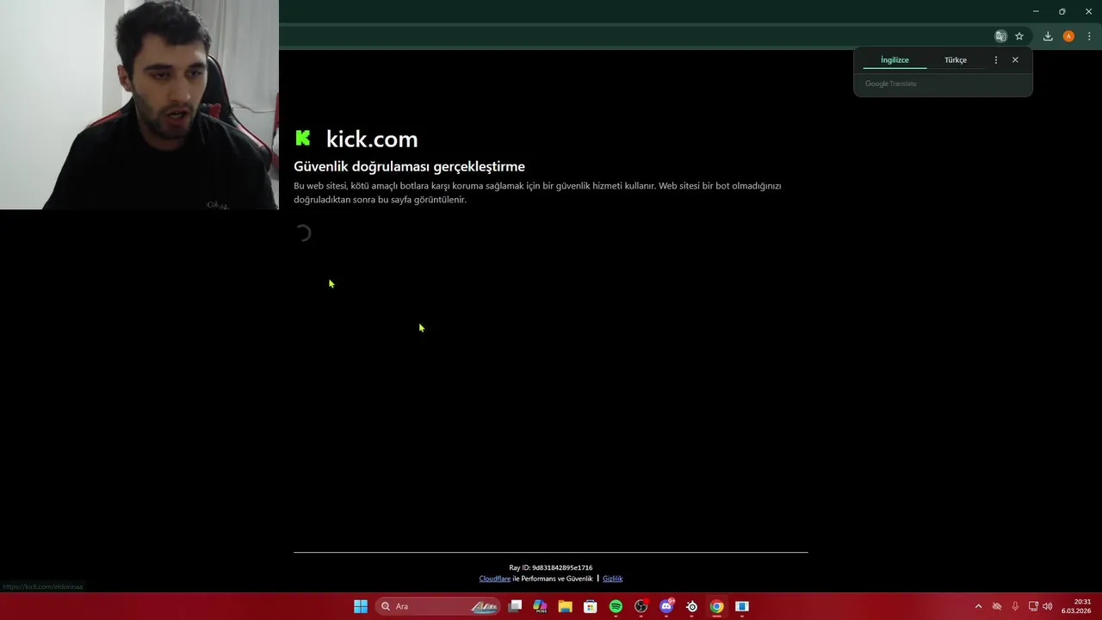The height and width of the screenshot is (620, 1102).
Task: Click the taskbar Ara search box
Action: pyautogui.click(x=439, y=606)
